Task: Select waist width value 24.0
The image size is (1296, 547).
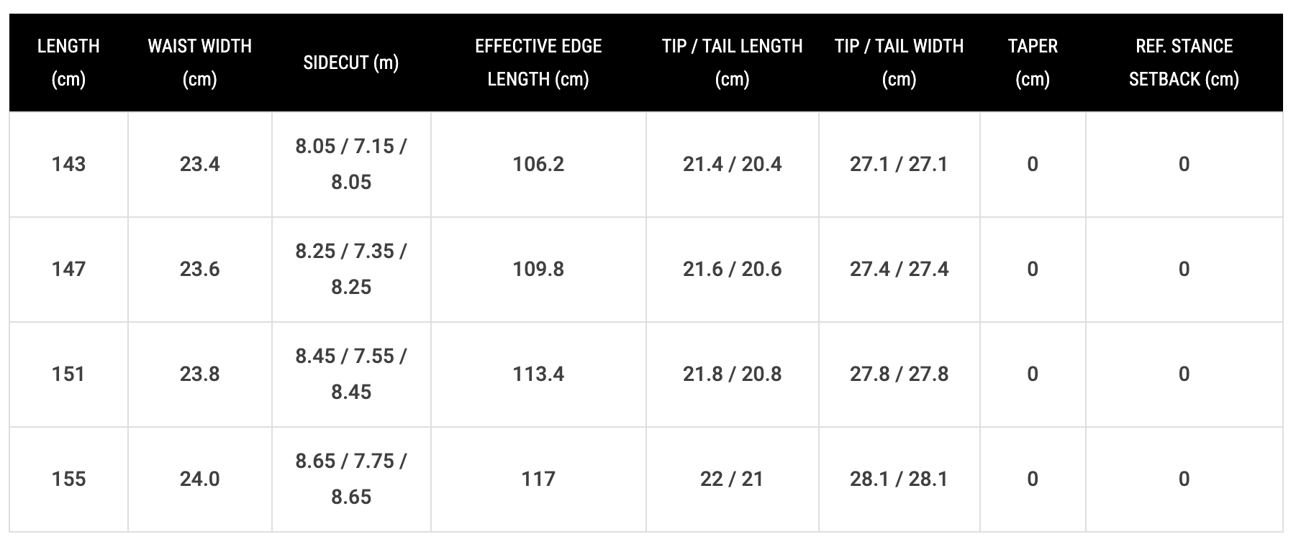Action: tap(200, 479)
